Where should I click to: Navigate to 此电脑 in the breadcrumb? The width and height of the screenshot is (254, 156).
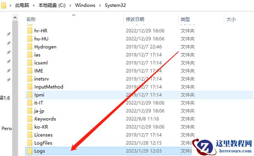point(22,5)
